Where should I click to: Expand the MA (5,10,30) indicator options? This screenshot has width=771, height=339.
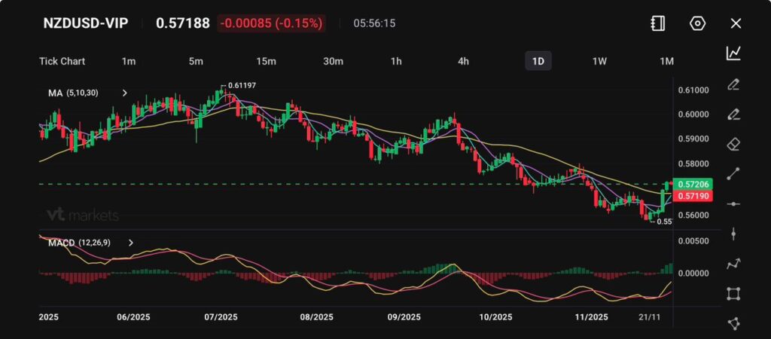pos(125,93)
